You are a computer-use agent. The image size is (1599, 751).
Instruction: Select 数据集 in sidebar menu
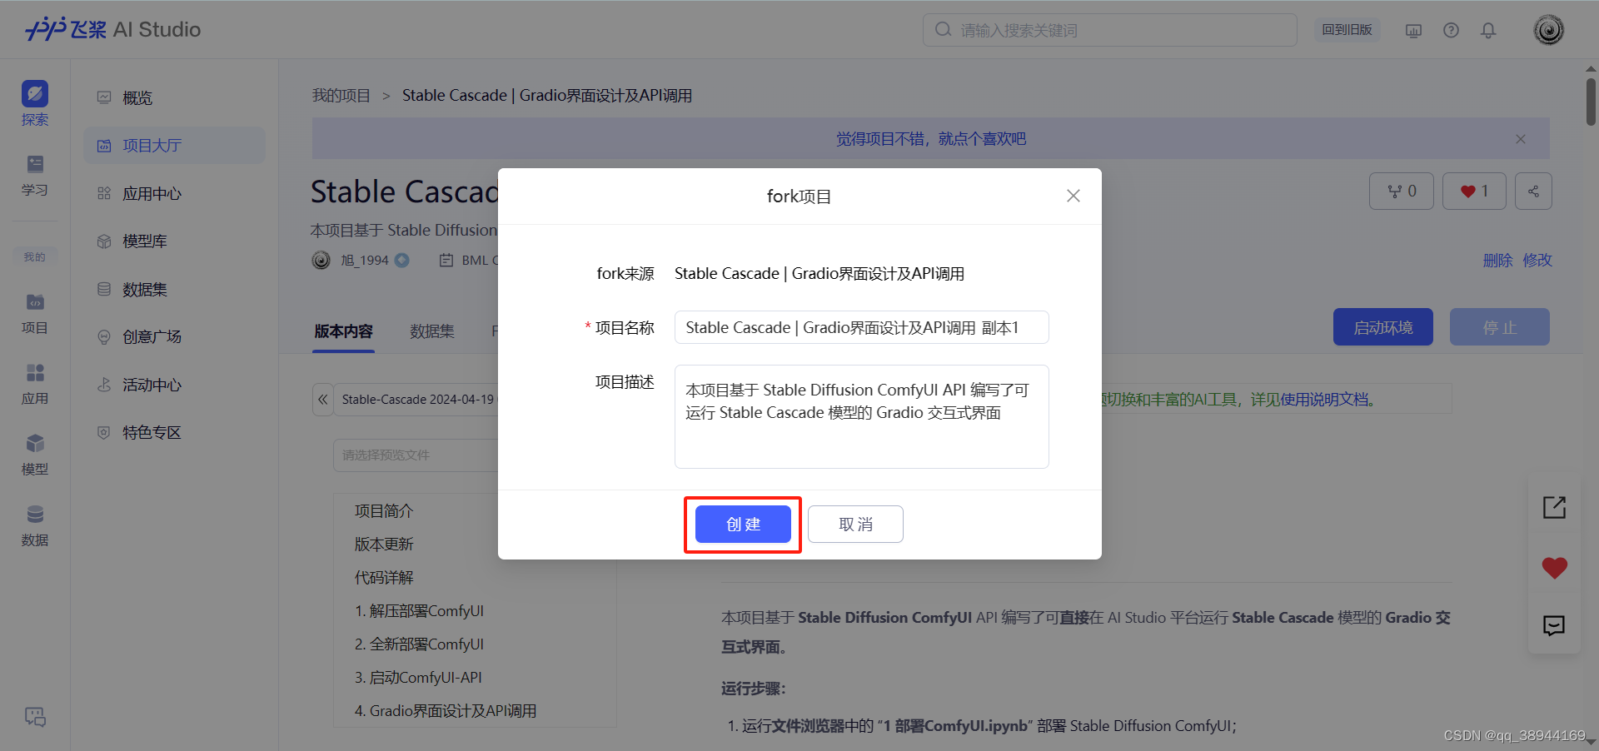pyautogui.click(x=174, y=289)
